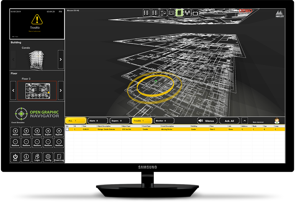
Task: Expand event list with up chevron
Action: point(245,121)
